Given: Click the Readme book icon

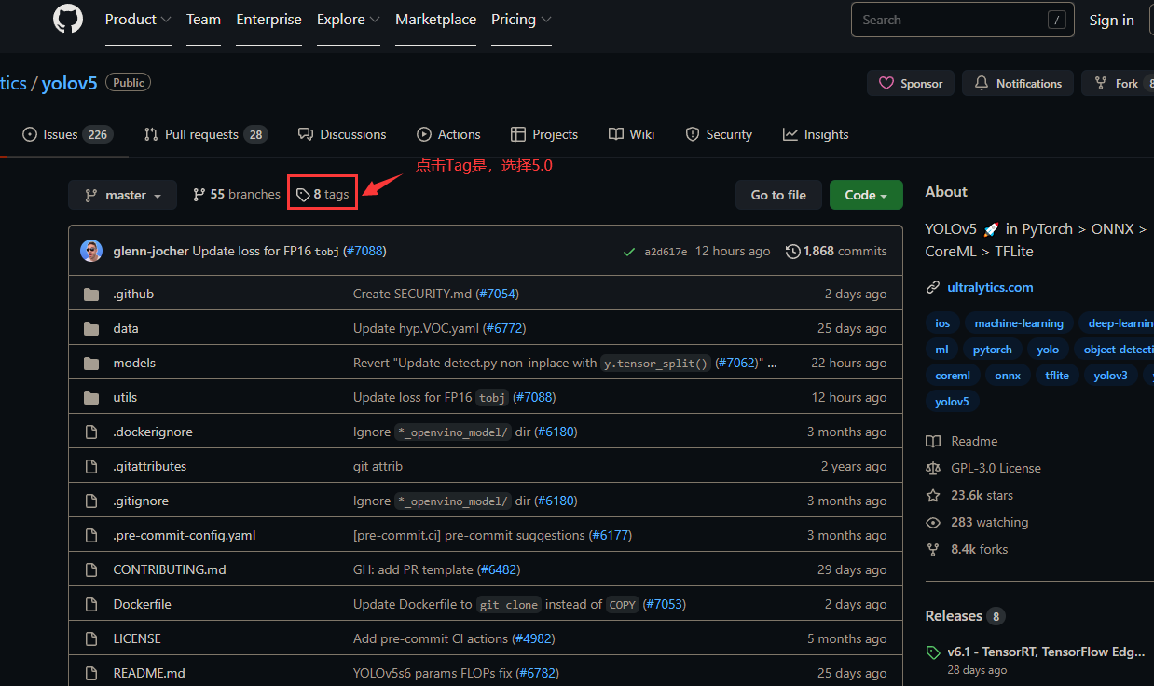Looking at the screenshot, I should click(x=933, y=442).
